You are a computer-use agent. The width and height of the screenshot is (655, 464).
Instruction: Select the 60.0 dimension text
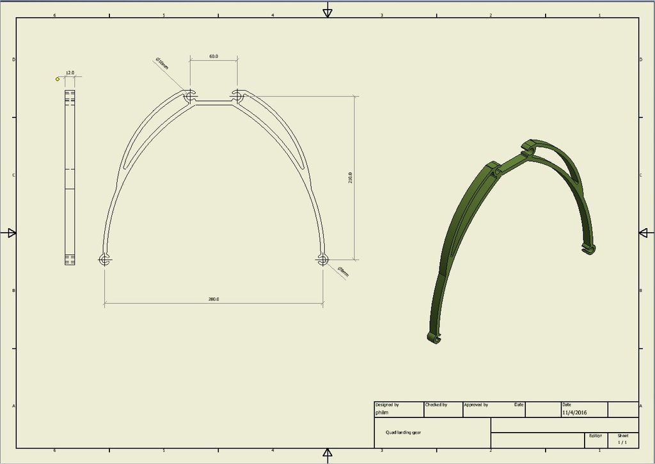[x=214, y=56]
